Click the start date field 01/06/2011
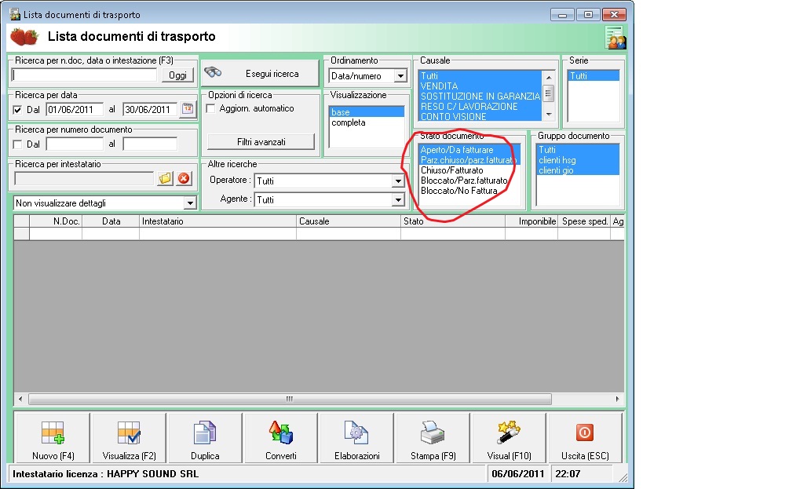Screen dimensions: 789x489 pyautogui.click(x=75, y=109)
